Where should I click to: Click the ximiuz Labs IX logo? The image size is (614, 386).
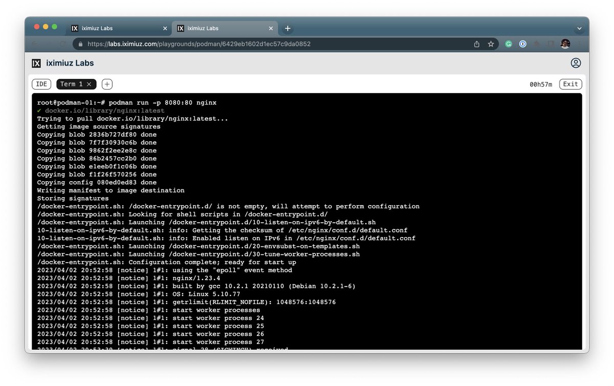click(x=36, y=63)
